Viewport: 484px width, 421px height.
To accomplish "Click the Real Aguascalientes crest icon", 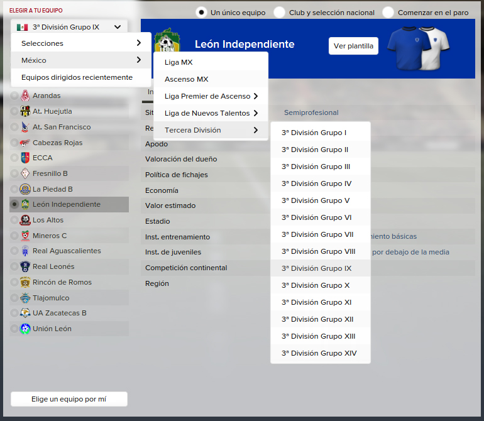I will [25, 251].
